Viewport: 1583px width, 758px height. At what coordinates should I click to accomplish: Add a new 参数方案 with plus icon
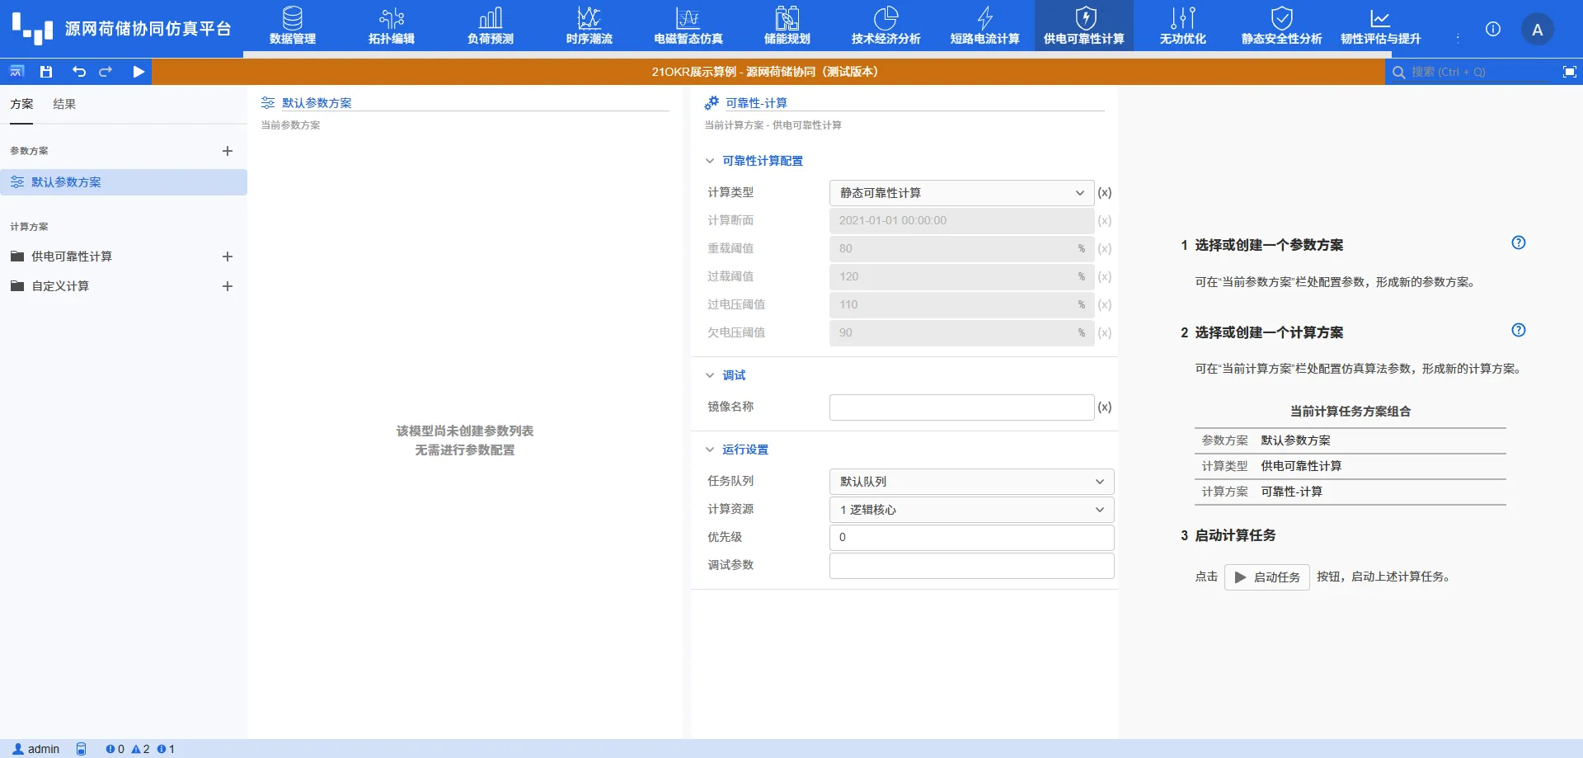click(228, 151)
